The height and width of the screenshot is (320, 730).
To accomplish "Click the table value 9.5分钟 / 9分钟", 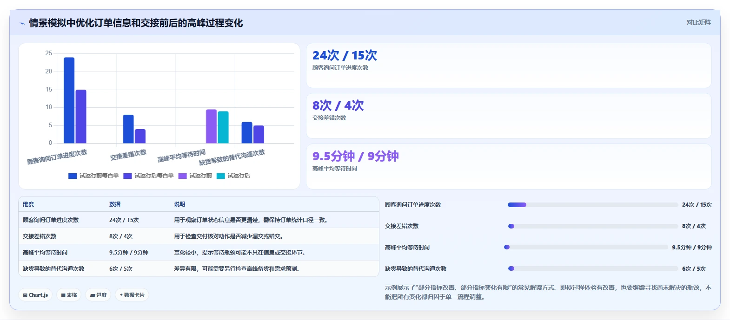I will 129,253.
